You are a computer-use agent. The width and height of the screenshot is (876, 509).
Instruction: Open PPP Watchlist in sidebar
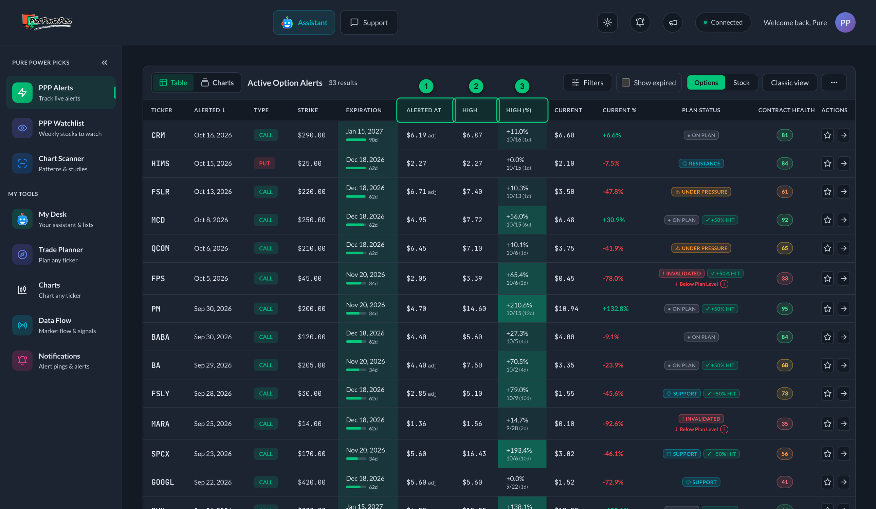61,128
